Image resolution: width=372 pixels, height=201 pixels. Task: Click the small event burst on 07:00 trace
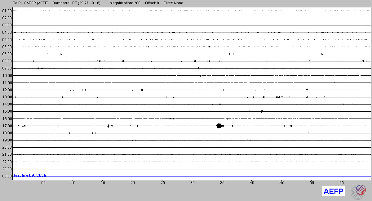coord(322,54)
